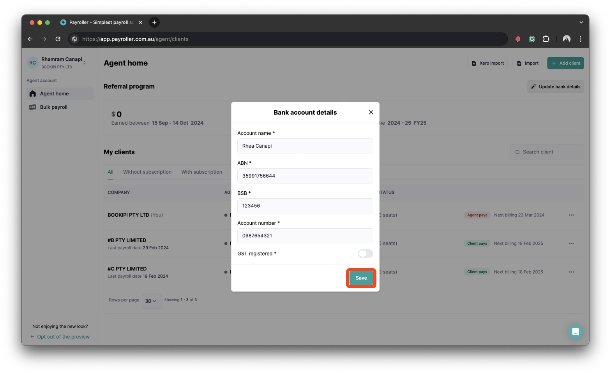Open options menu for #B PTY LIMITED row
This screenshot has width=611, height=374.
571,243
